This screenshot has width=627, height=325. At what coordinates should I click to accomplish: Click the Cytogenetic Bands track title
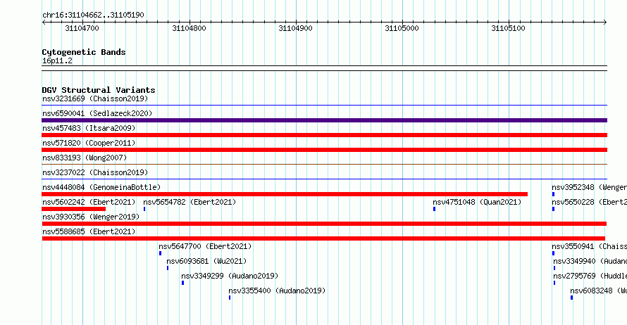click(84, 52)
